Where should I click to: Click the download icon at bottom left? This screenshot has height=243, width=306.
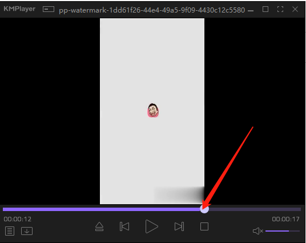coord(27,231)
